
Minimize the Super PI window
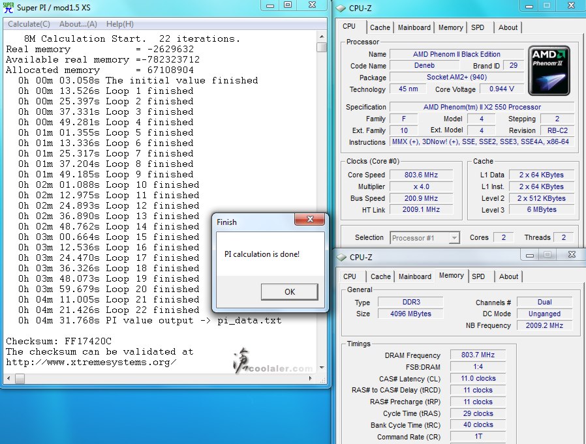[x=270, y=5]
